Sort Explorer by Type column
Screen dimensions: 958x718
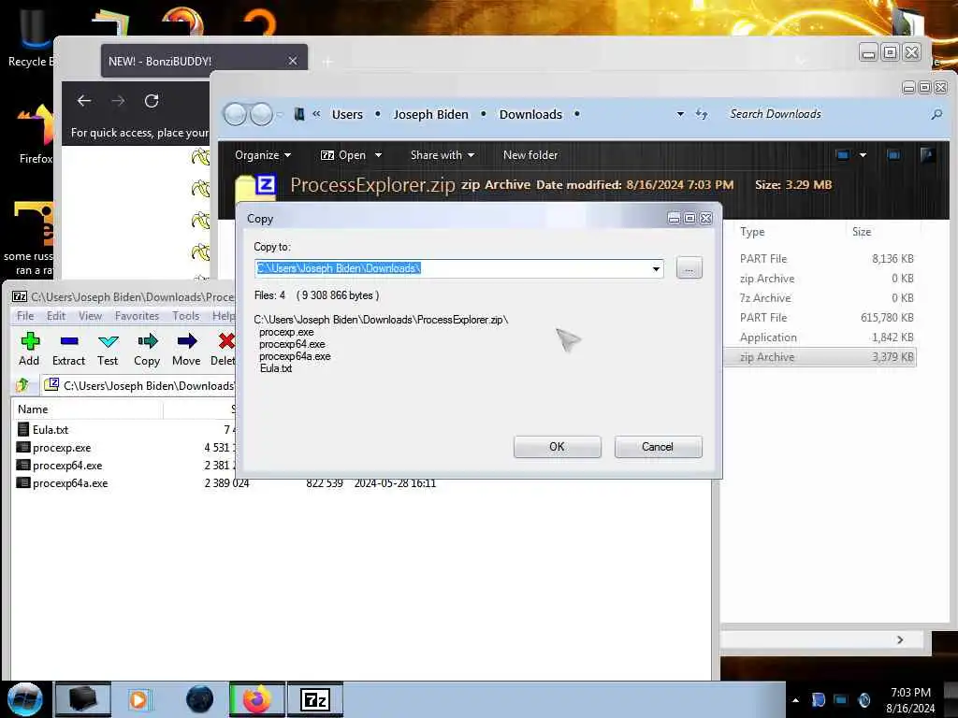coord(752,232)
